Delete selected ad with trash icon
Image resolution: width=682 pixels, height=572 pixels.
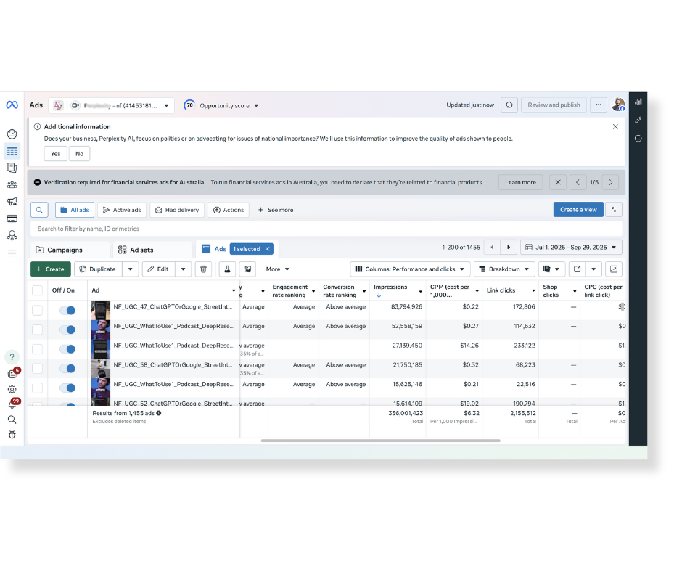(203, 269)
